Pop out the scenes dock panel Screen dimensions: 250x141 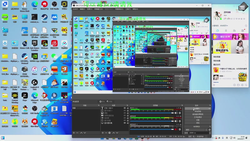[x=99, y=105]
